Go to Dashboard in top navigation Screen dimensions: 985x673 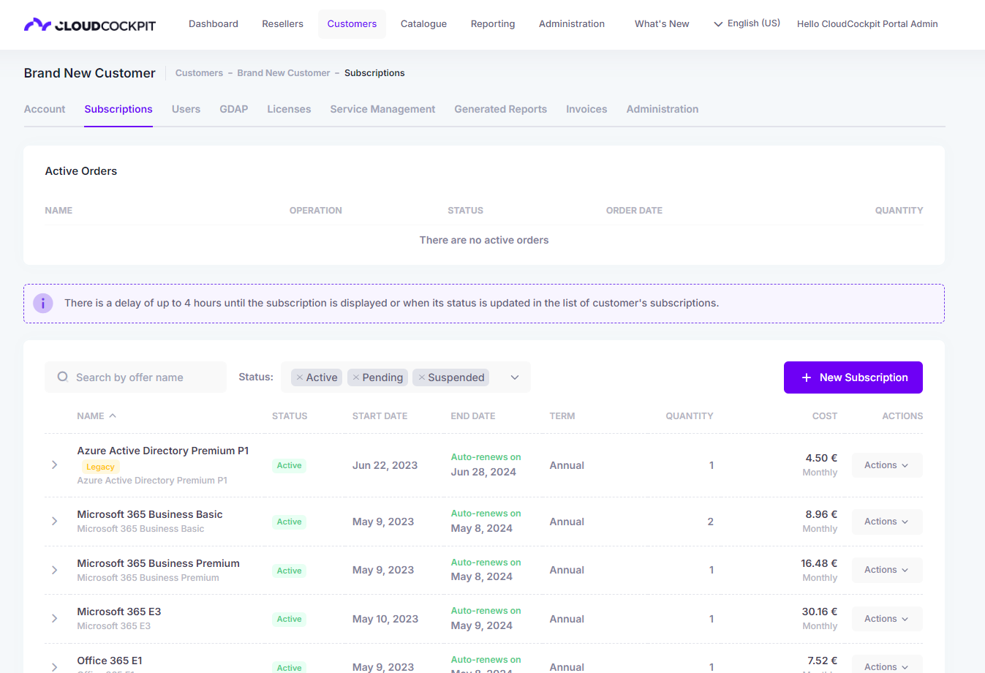click(214, 24)
